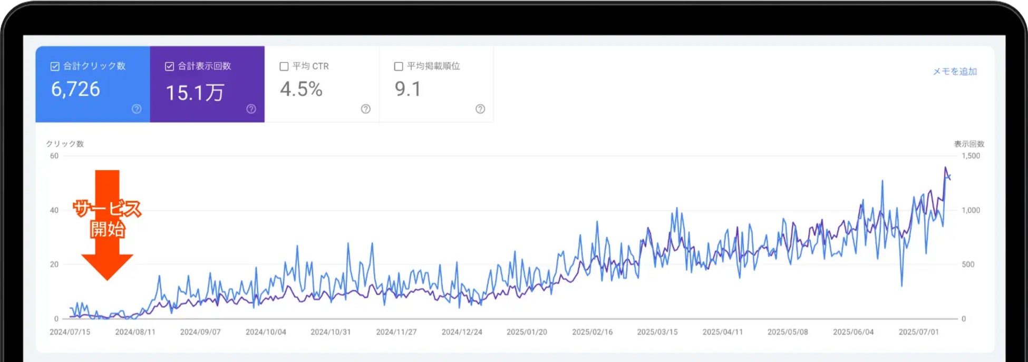Click the orange サービス開始 arrow annotation
1028x362 pixels.
tap(107, 224)
